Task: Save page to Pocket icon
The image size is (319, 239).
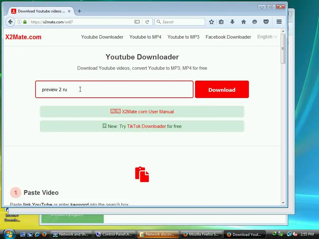Action: pyautogui.click(x=266, y=22)
